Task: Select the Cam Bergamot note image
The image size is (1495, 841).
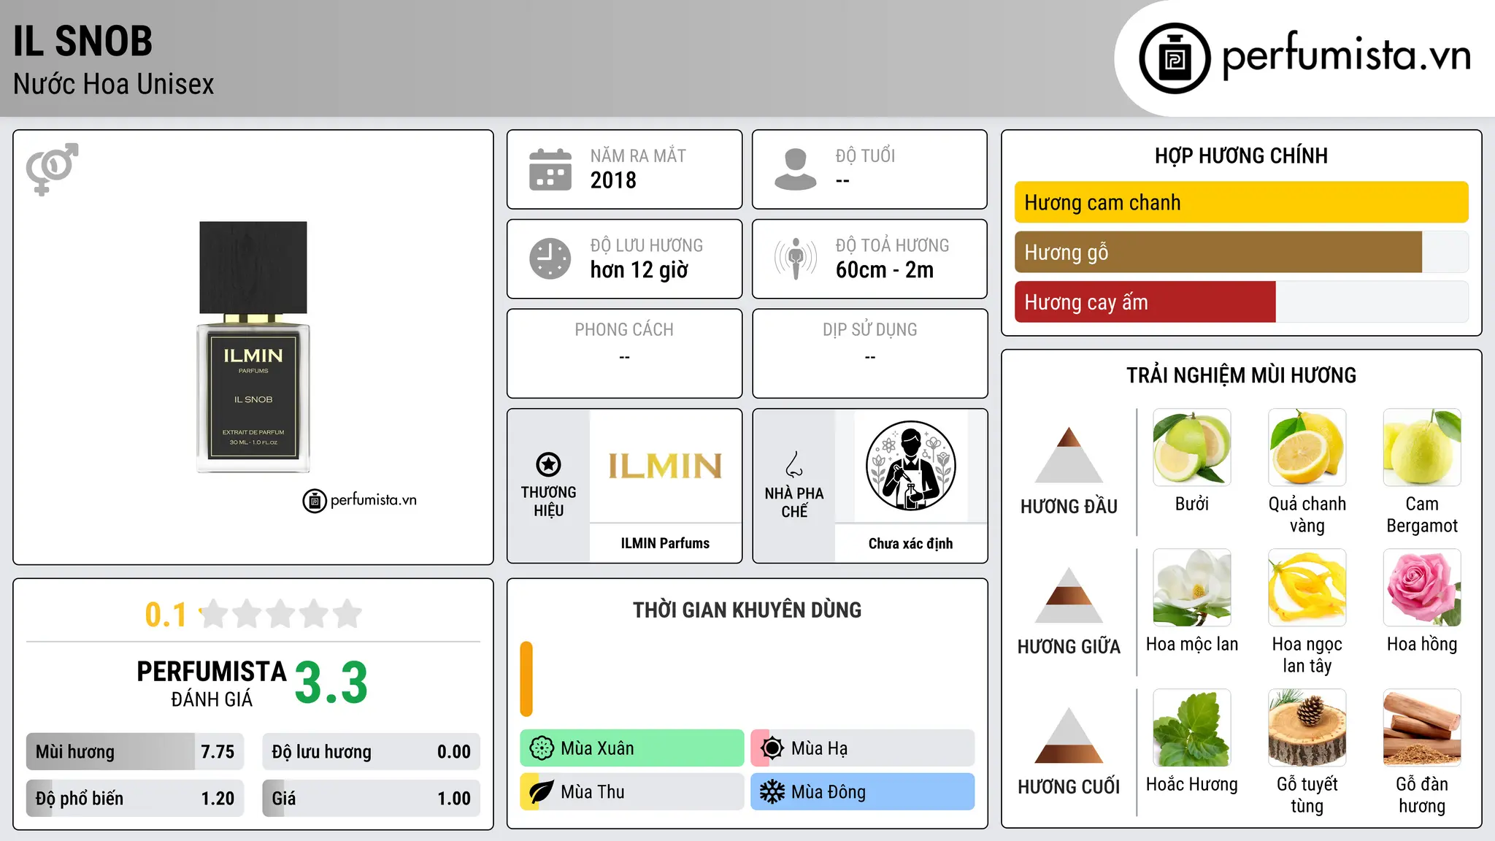Action: pos(1422,448)
